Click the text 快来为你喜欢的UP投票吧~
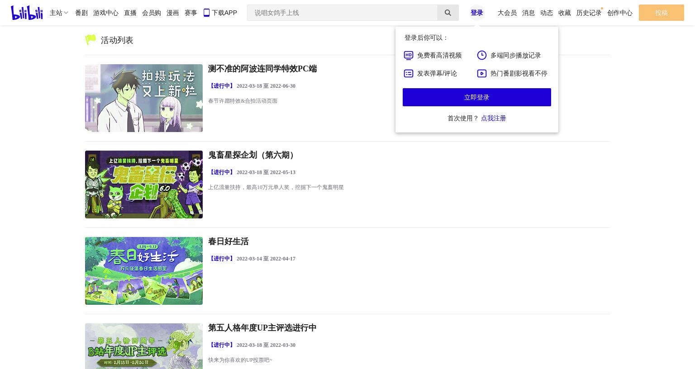 (x=240, y=360)
